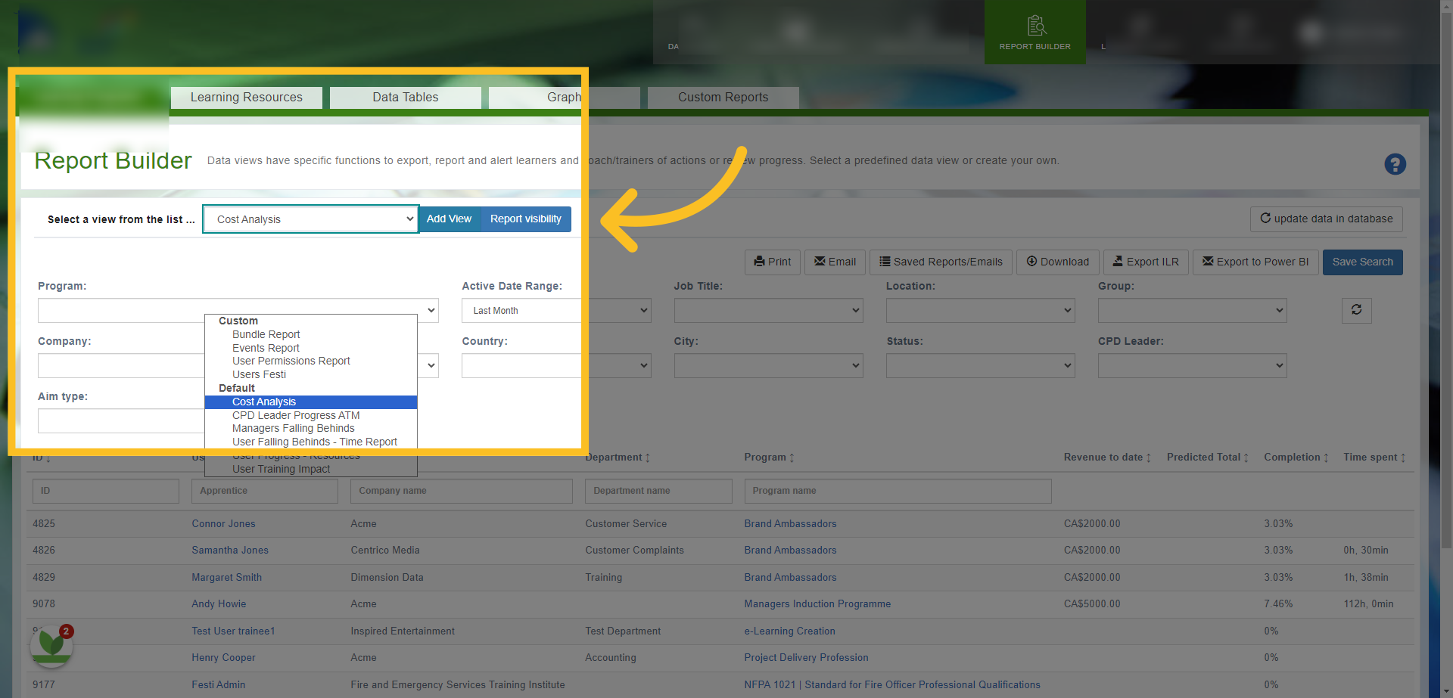Switch to Data Tables tab
1453x698 pixels.
pyautogui.click(x=406, y=98)
